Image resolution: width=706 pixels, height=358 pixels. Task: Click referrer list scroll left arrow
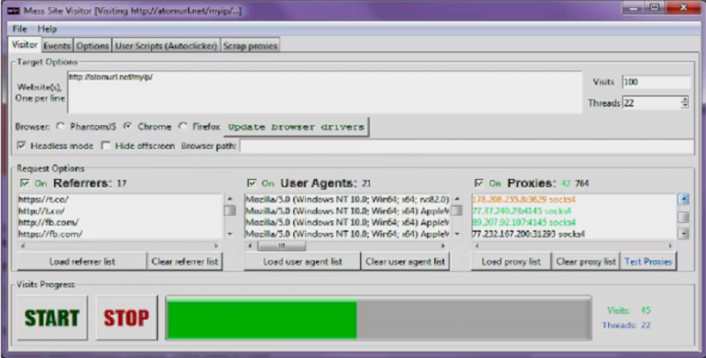click(x=23, y=246)
